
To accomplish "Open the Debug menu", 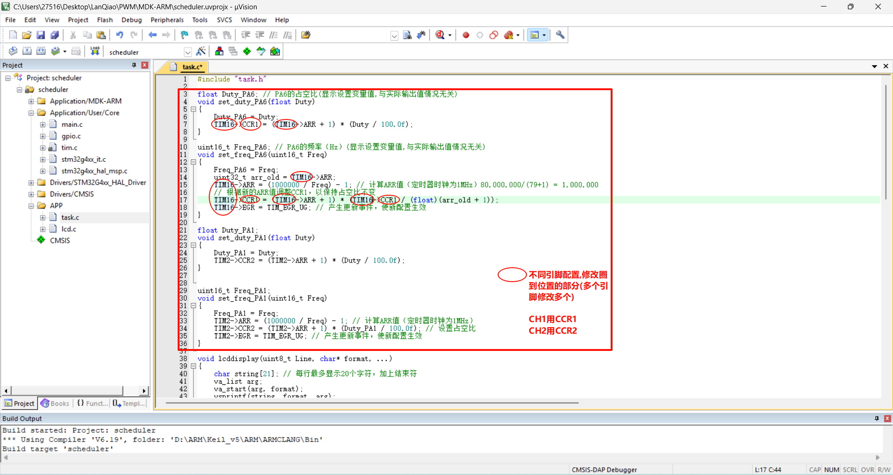I will 132,20.
